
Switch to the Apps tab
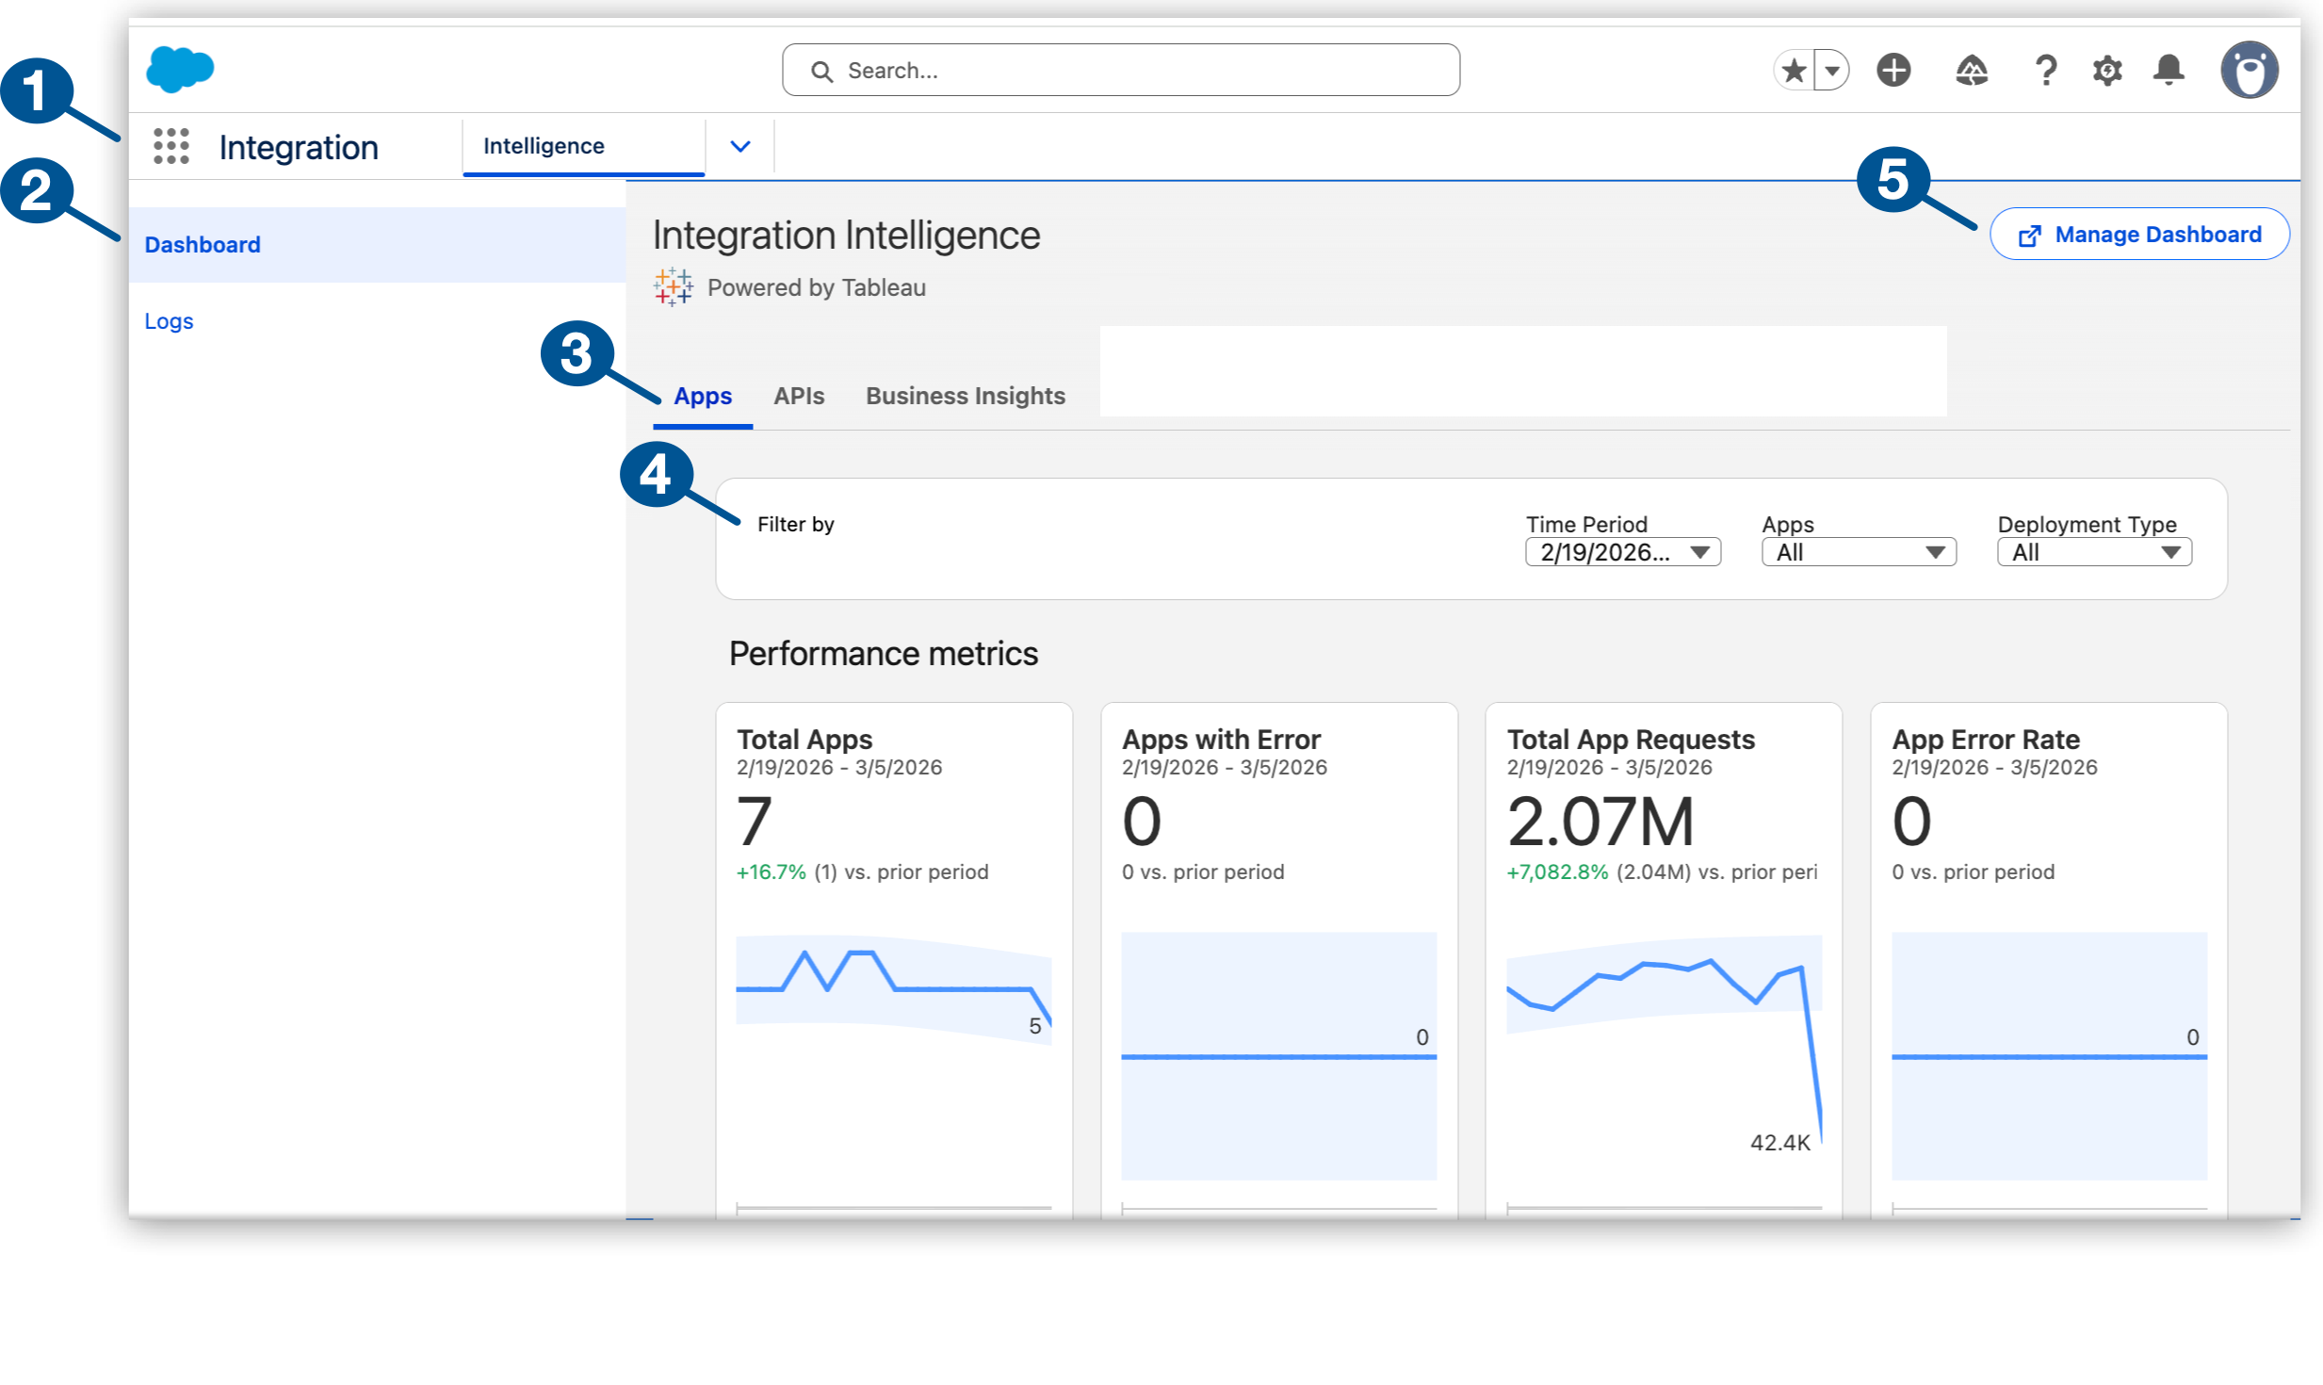(x=703, y=397)
